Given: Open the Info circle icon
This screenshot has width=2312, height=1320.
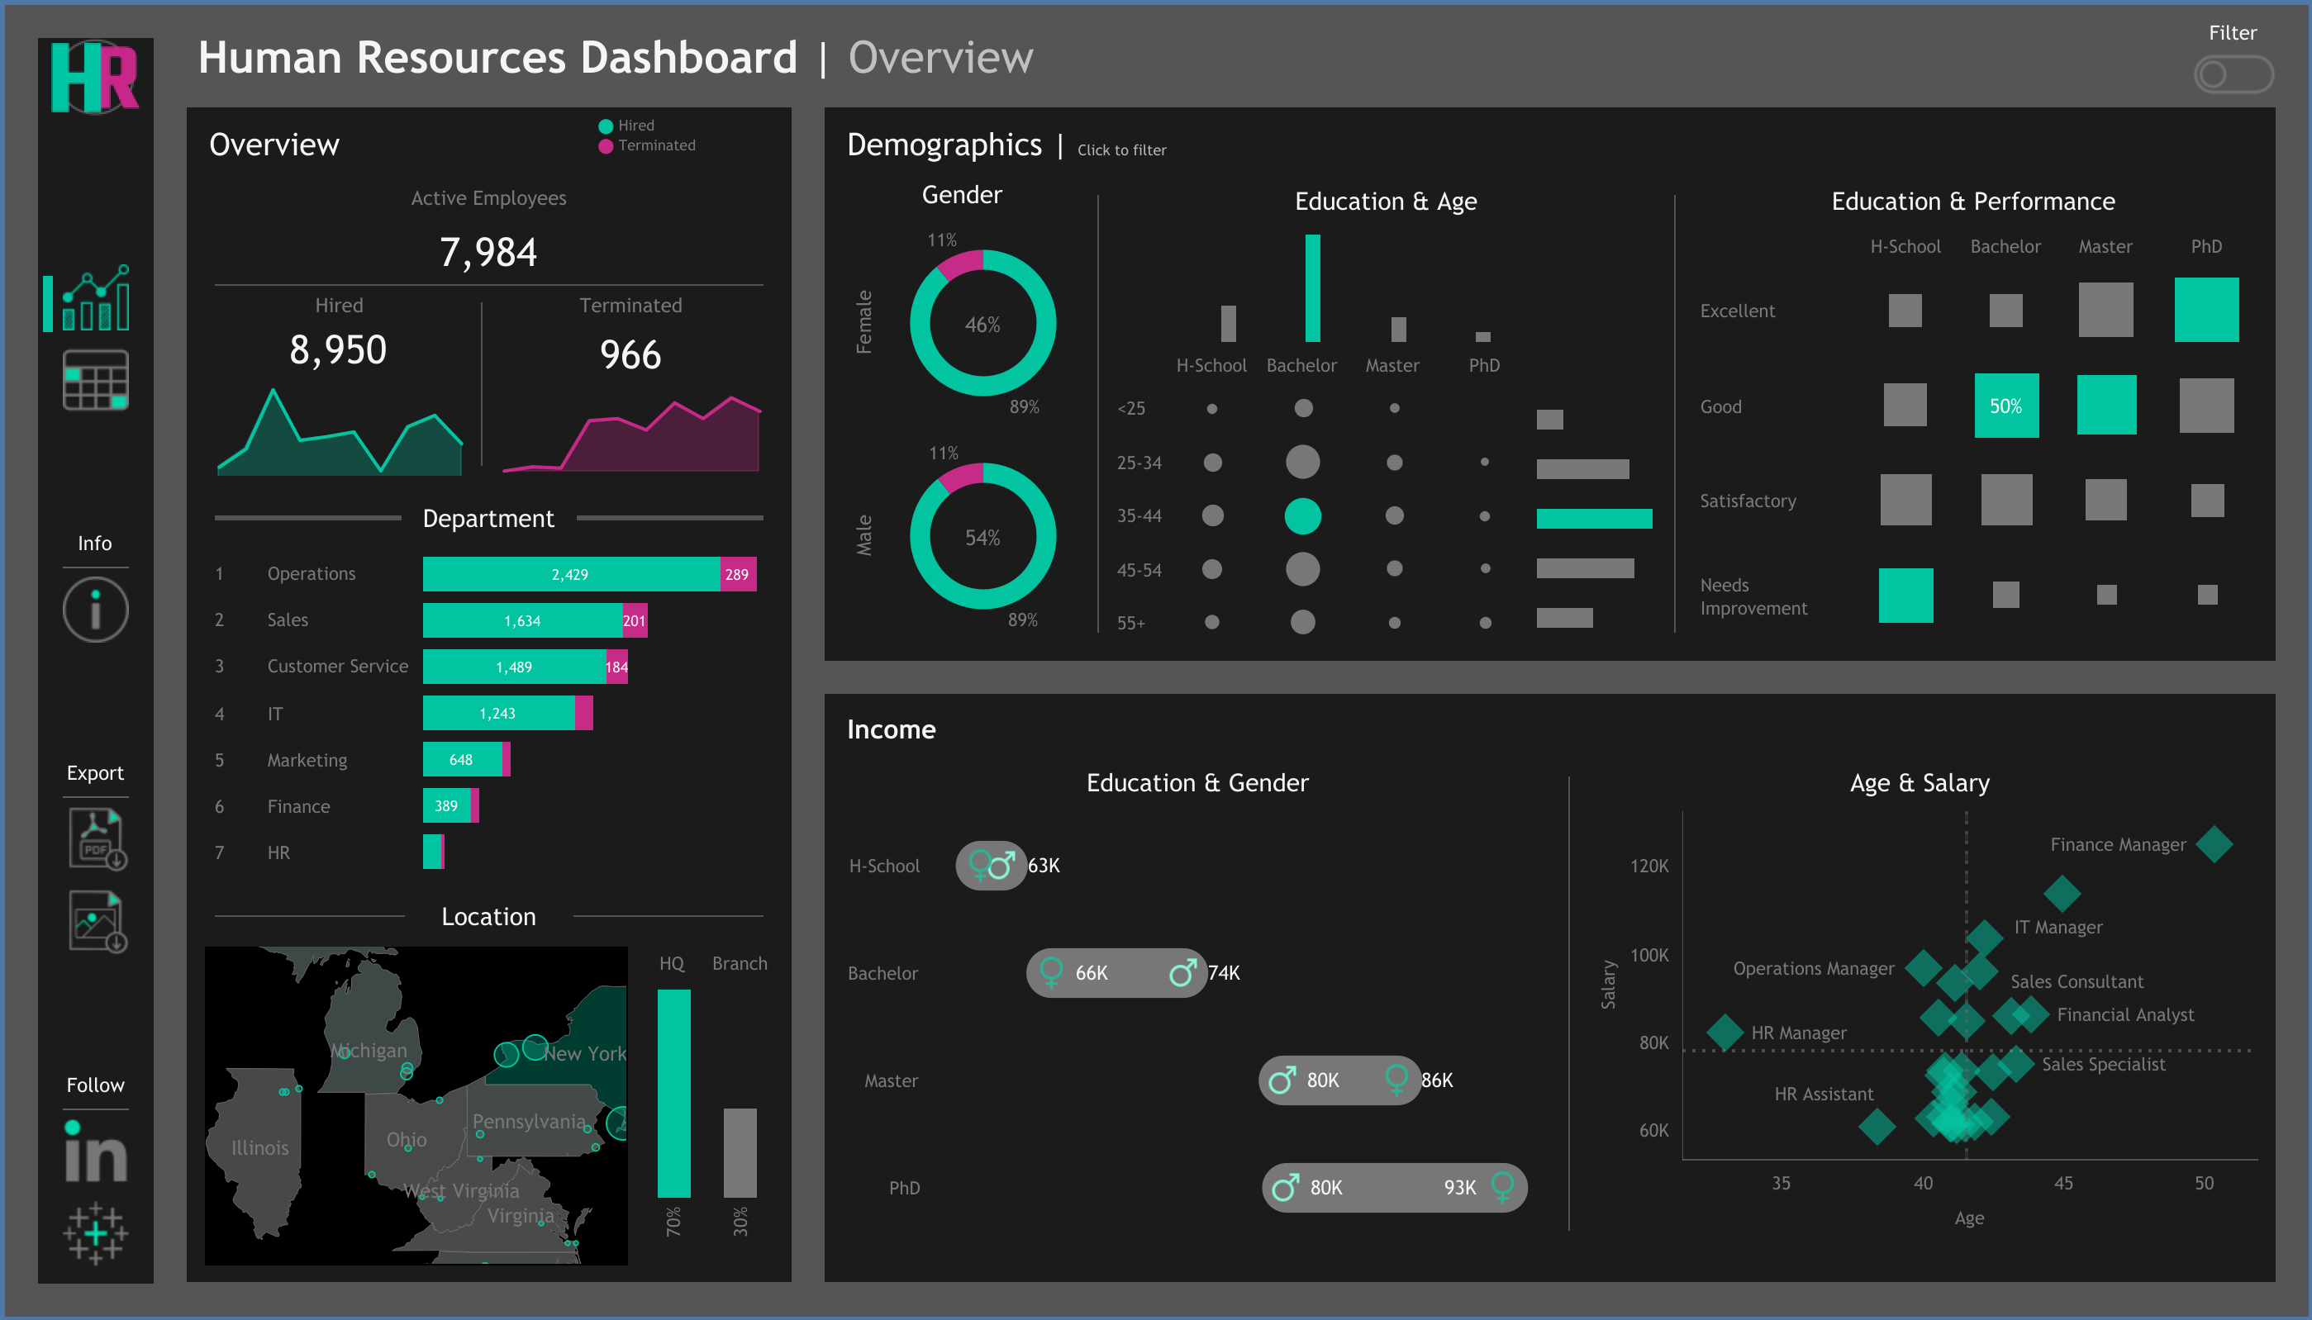Looking at the screenshot, I should coord(95,610).
